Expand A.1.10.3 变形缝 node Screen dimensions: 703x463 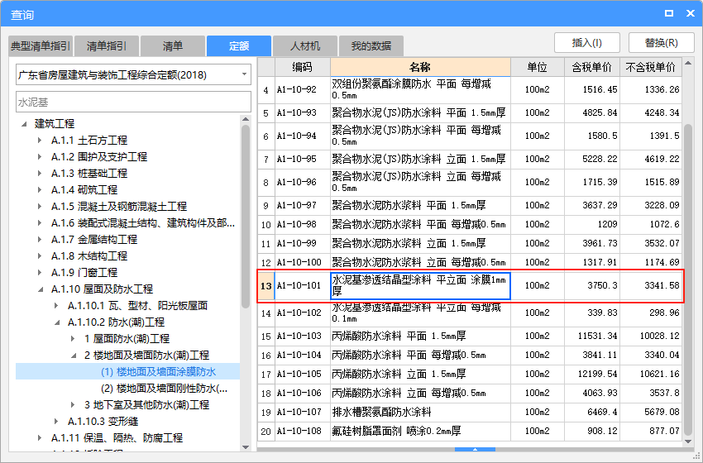click(56, 422)
